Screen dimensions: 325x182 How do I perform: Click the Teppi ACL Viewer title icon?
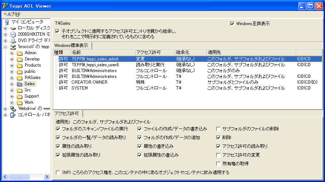(5, 6)
